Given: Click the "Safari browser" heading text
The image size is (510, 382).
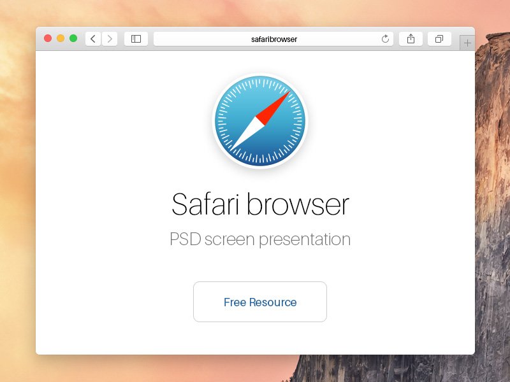Looking at the screenshot, I should point(260,205).
